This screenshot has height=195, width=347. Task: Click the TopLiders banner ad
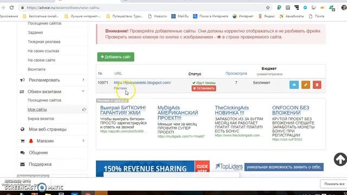tap(269, 167)
